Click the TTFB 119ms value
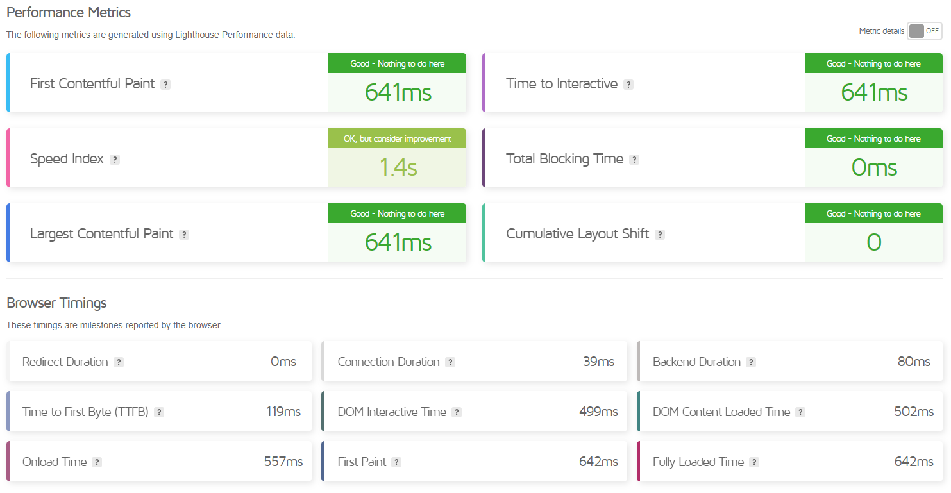951x493 pixels. pyautogui.click(x=283, y=412)
